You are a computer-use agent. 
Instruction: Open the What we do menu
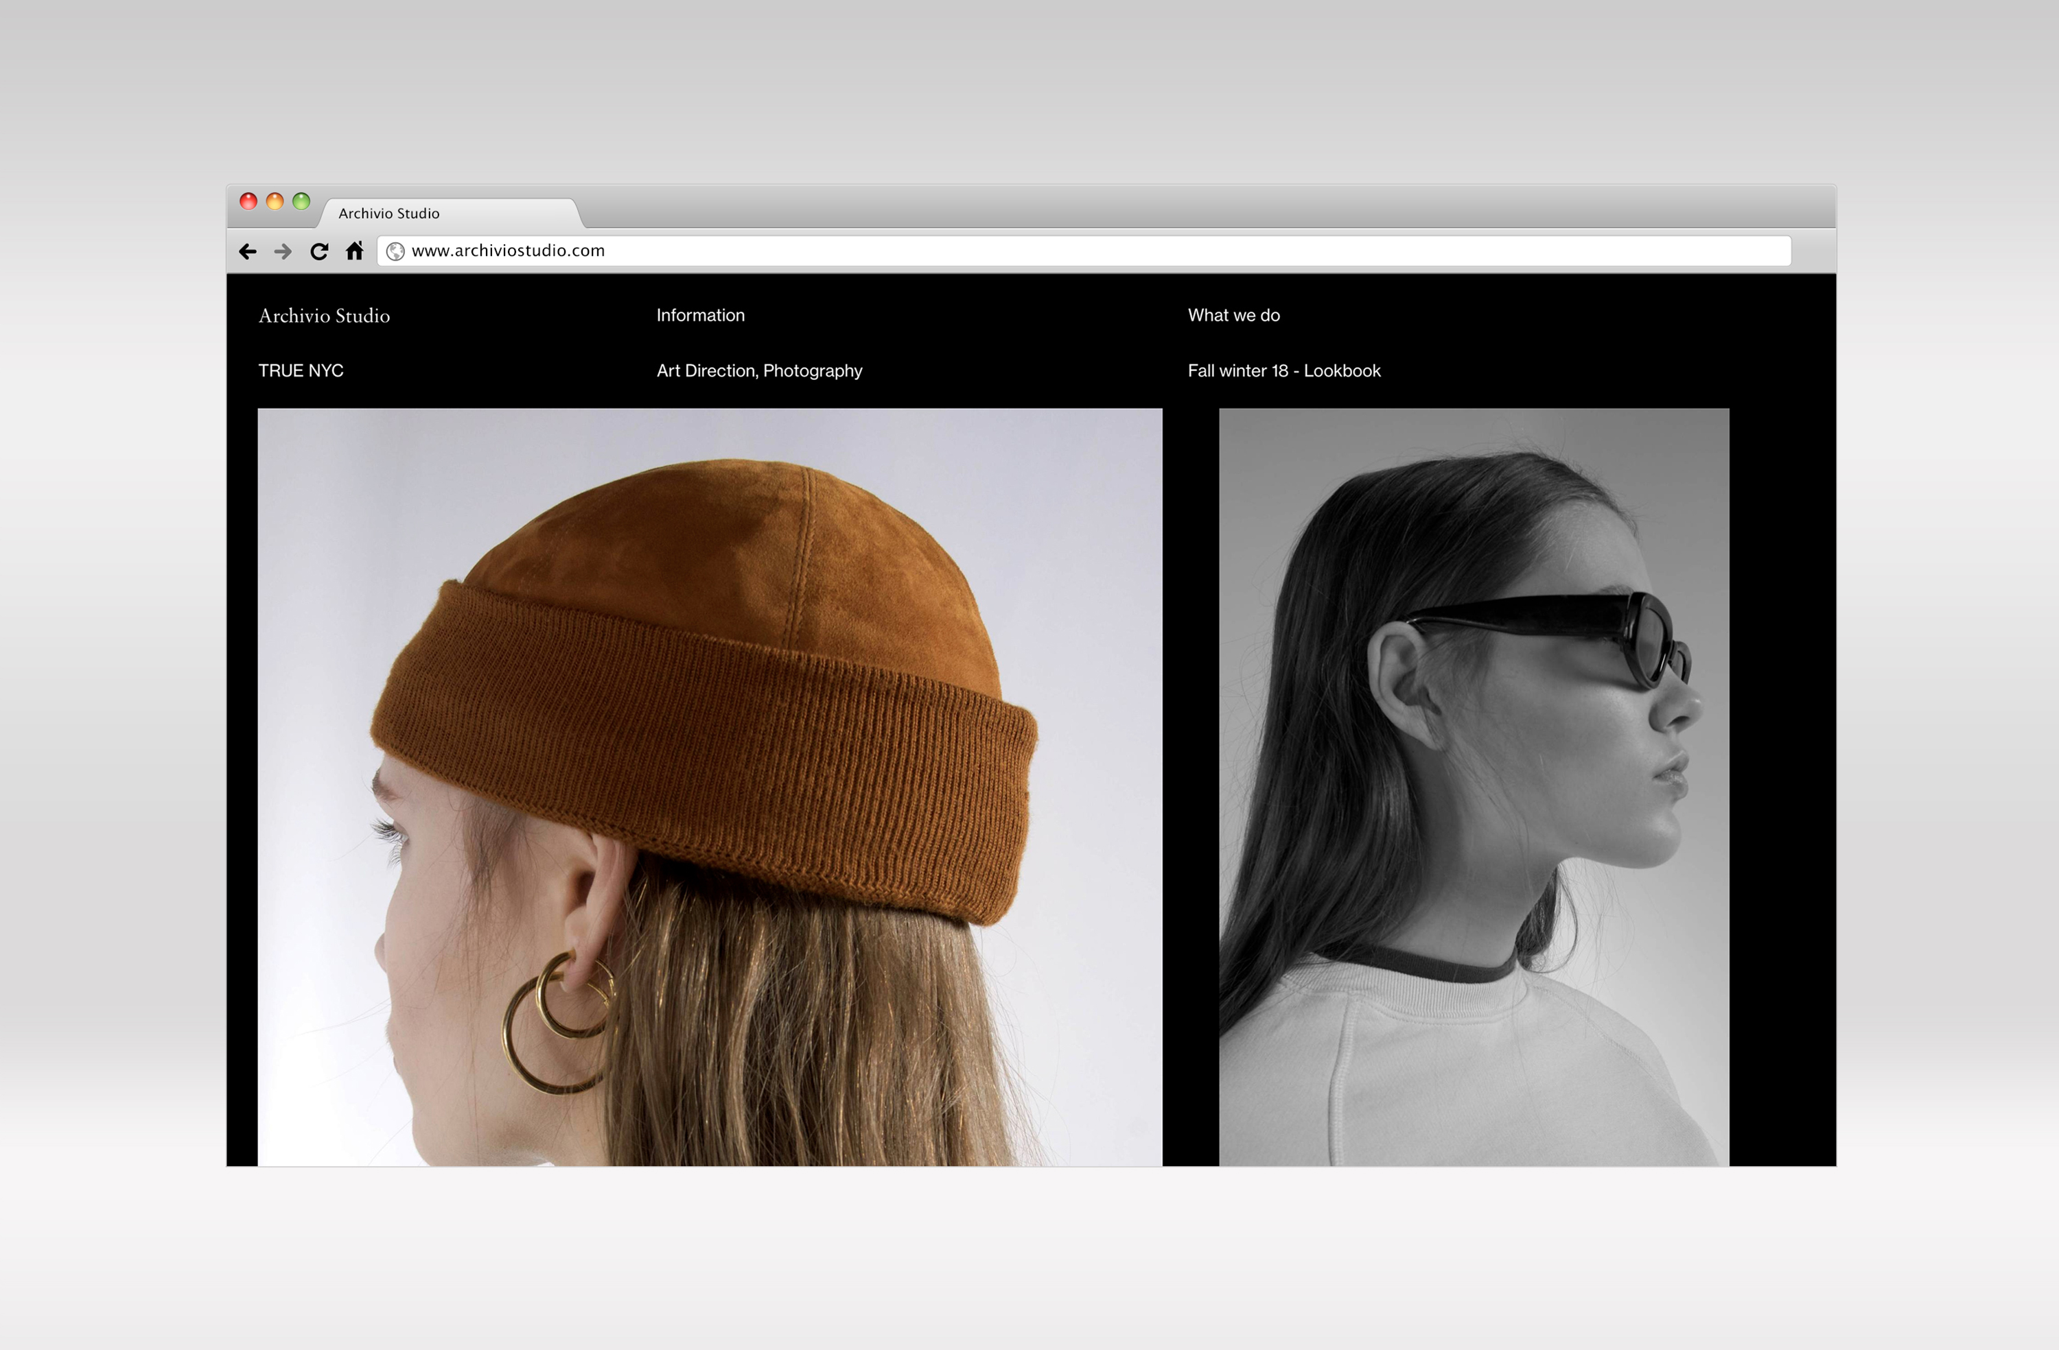(x=1233, y=316)
